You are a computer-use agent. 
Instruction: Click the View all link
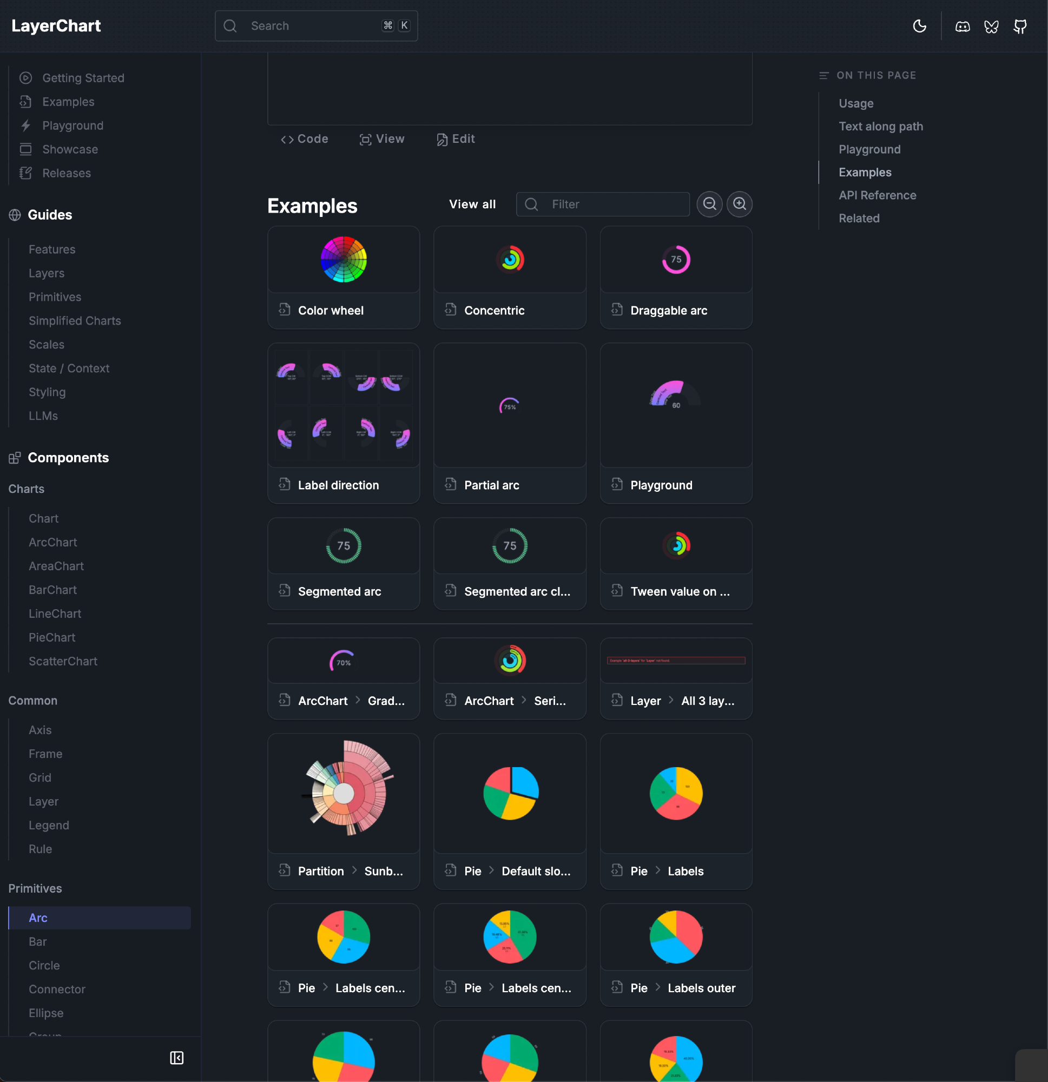point(472,204)
